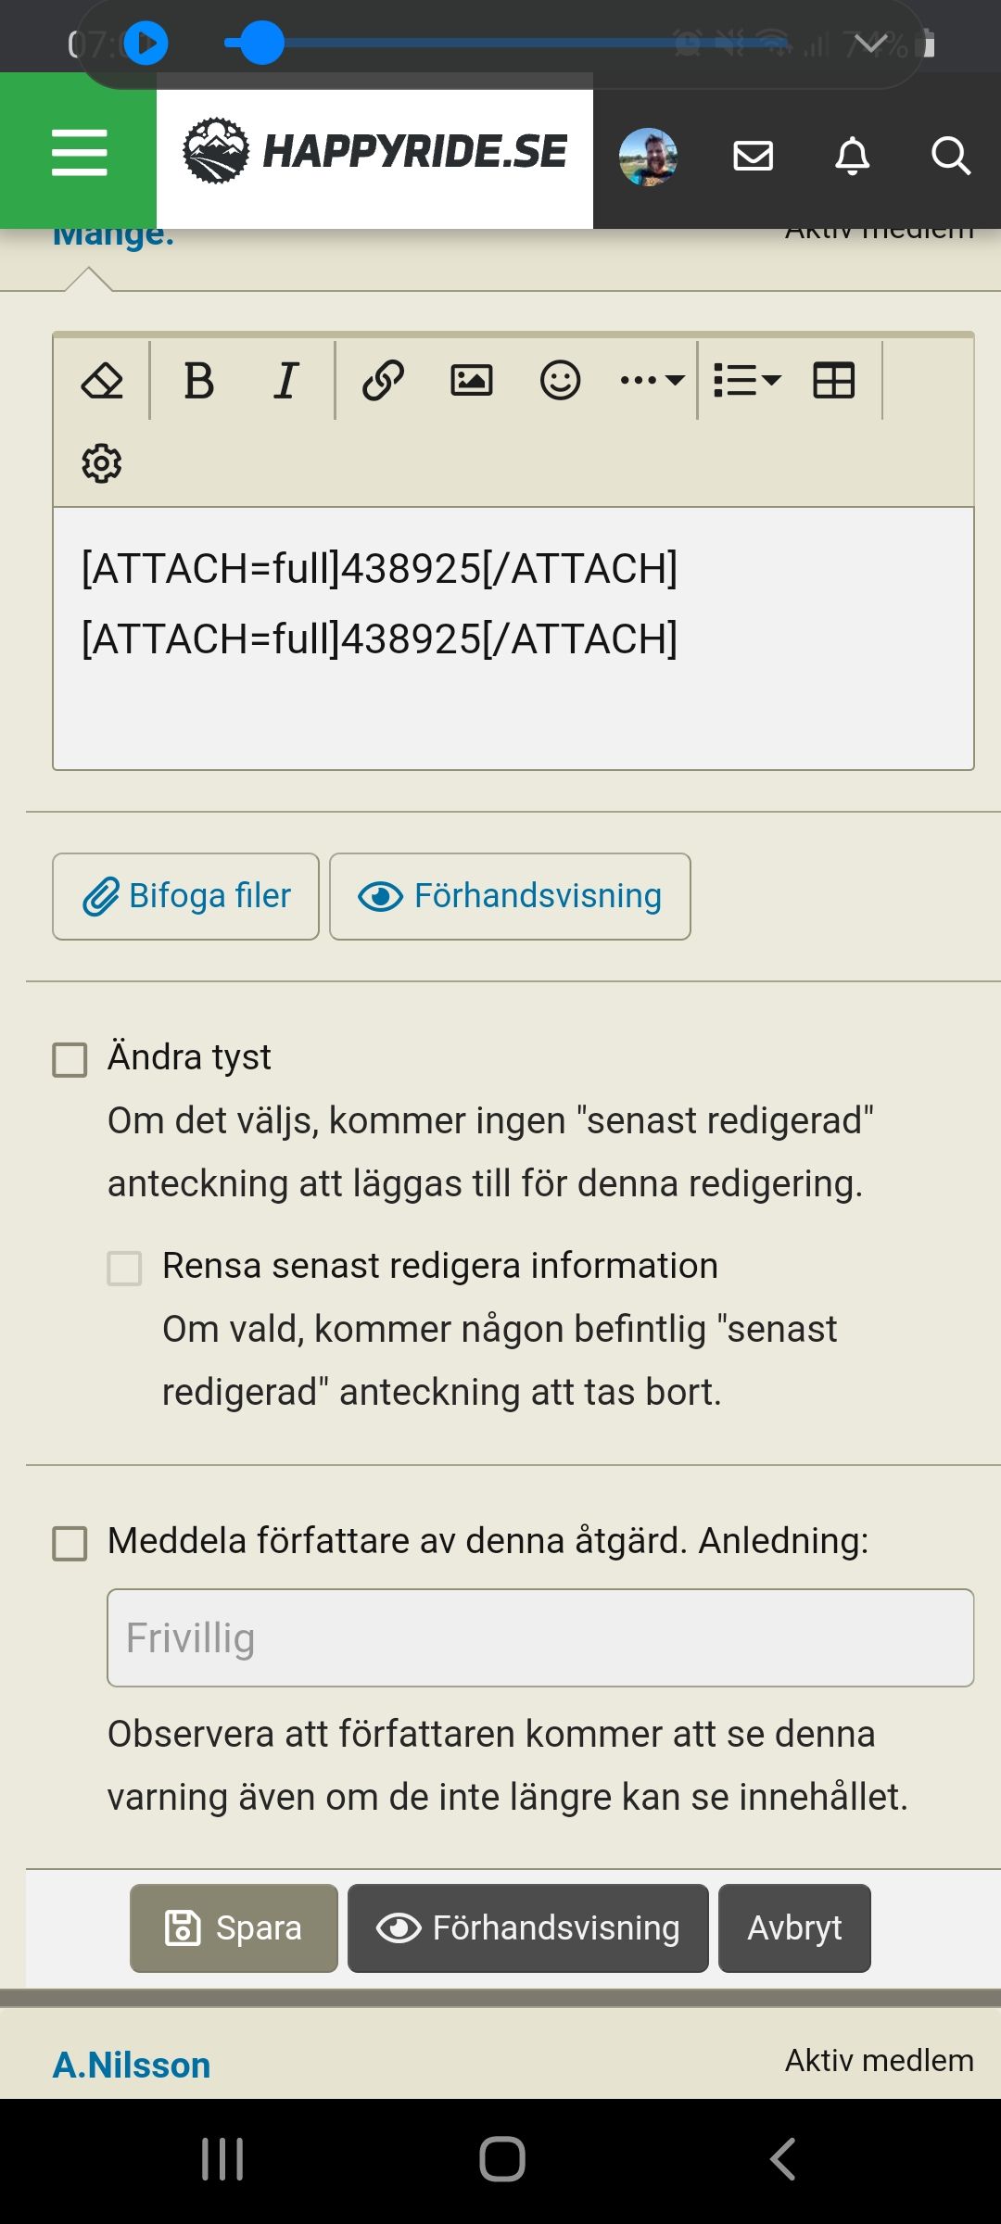This screenshot has width=1001, height=2224.
Task: Click the blue media progress slider knob
Action: pos(260,43)
